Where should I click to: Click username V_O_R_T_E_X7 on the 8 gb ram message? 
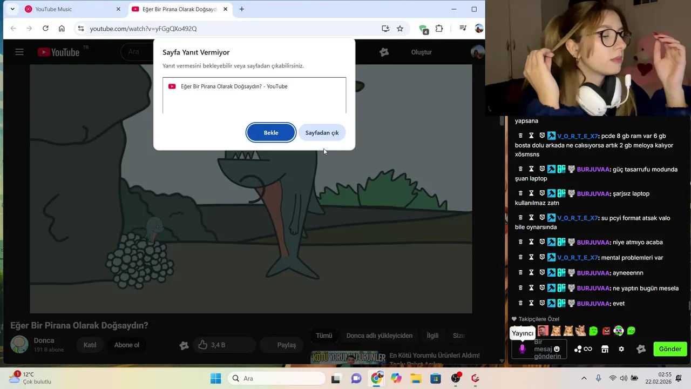(x=578, y=136)
